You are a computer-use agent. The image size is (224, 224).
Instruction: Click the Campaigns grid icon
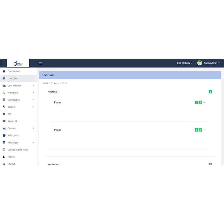click(x=4, y=99)
